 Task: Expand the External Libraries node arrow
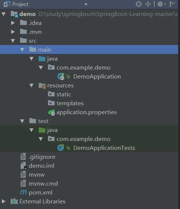click(x=3, y=201)
